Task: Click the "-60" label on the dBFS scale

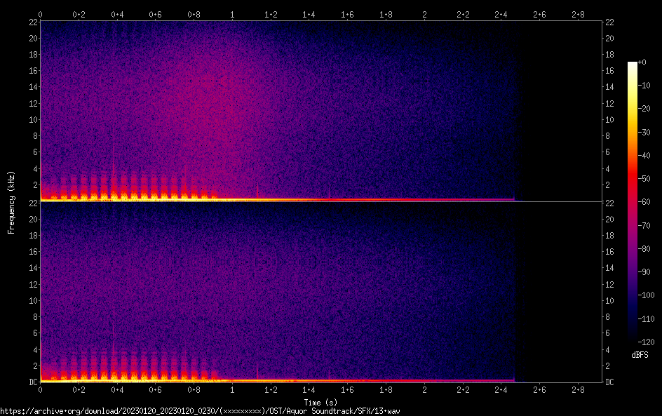Action: [x=649, y=201]
